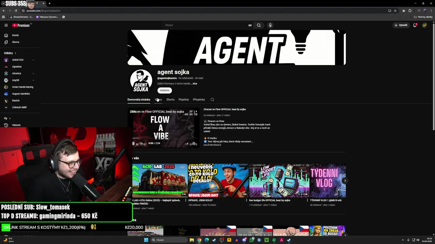Screen dimensions: 435x244
Task: Open OPRAVIL JSEM KOLO video thumbnail
Action: (x=218, y=180)
